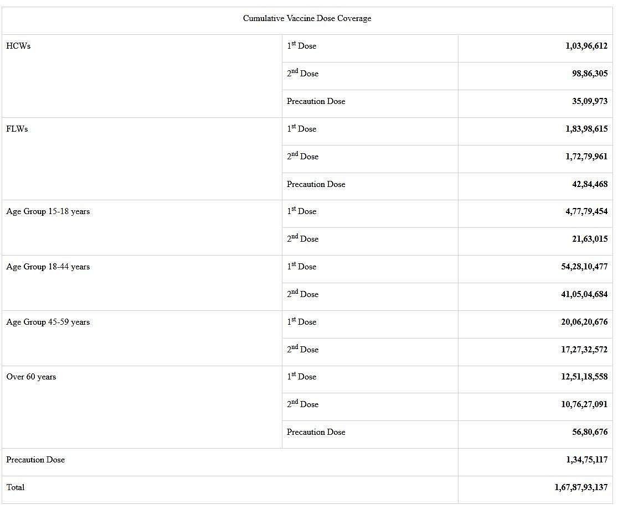Click the Age Group 15-18 years label

pyautogui.click(x=48, y=211)
